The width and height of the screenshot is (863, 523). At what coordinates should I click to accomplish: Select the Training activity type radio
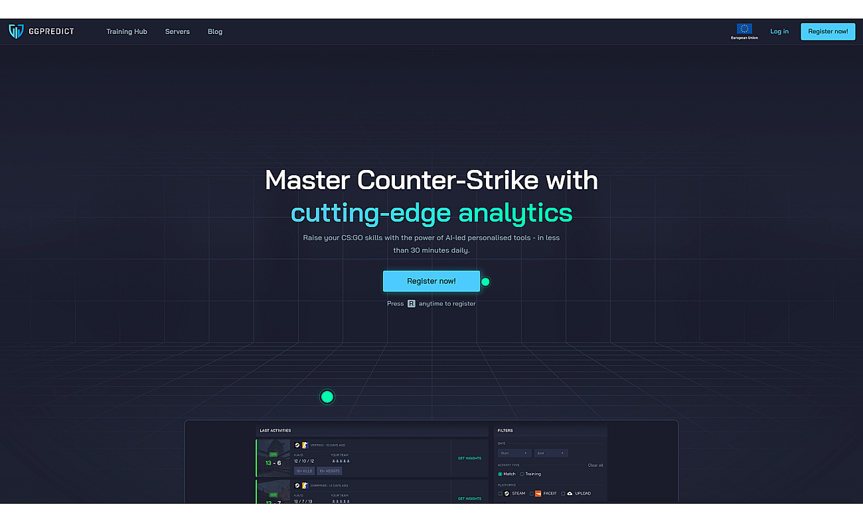pos(522,474)
